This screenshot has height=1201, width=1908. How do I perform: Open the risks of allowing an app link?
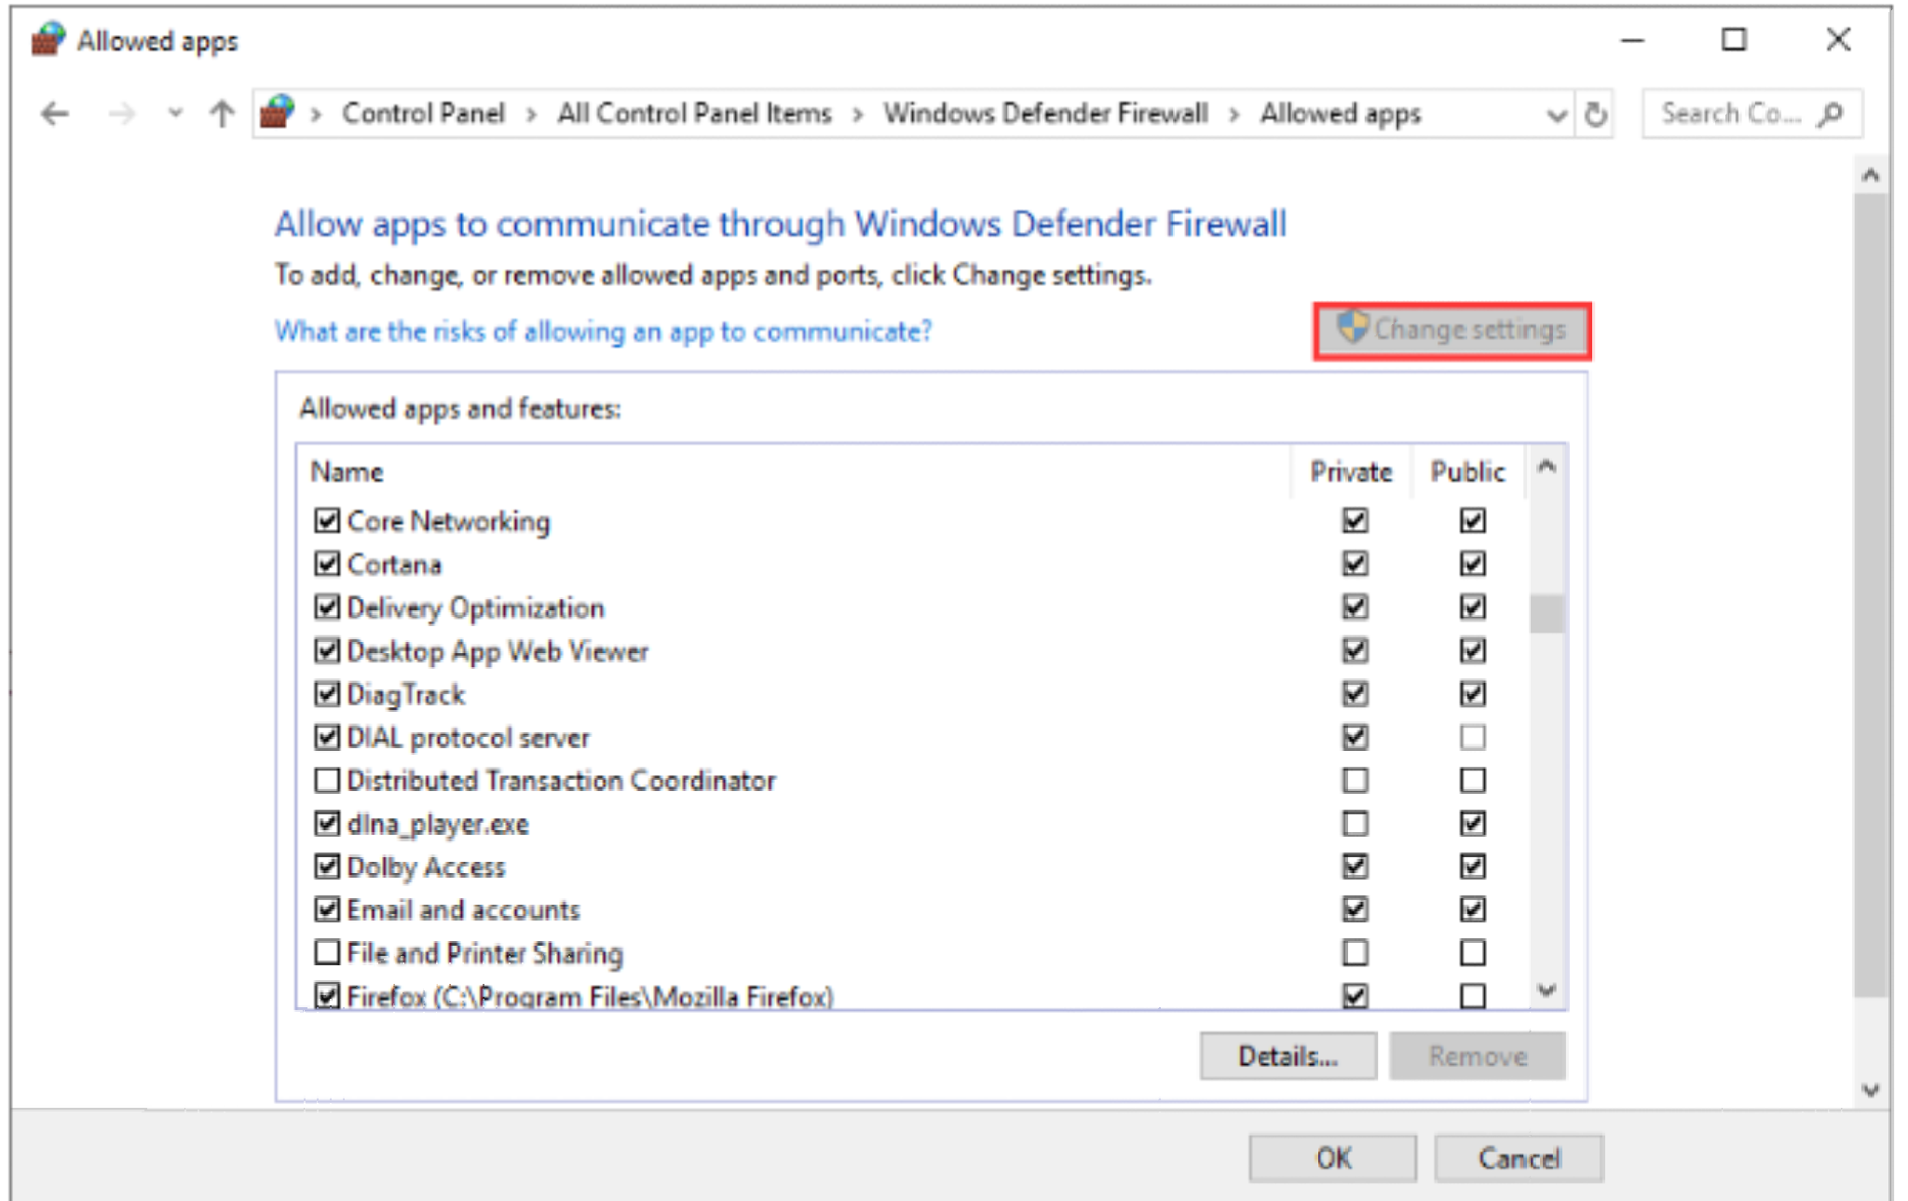603,332
